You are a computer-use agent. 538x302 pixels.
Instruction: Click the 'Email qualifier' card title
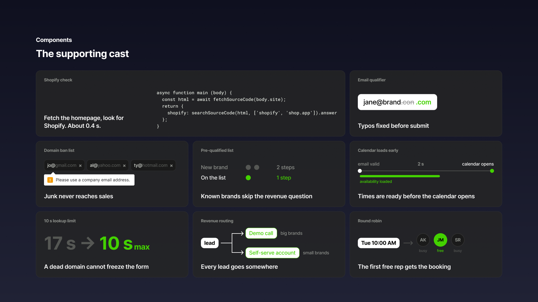[x=372, y=80]
